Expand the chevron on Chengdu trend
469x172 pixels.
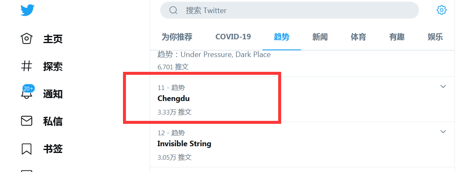click(x=443, y=87)
